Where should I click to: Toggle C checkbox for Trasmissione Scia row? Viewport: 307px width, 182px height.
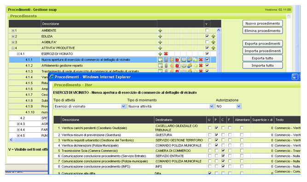pos(223,151)
